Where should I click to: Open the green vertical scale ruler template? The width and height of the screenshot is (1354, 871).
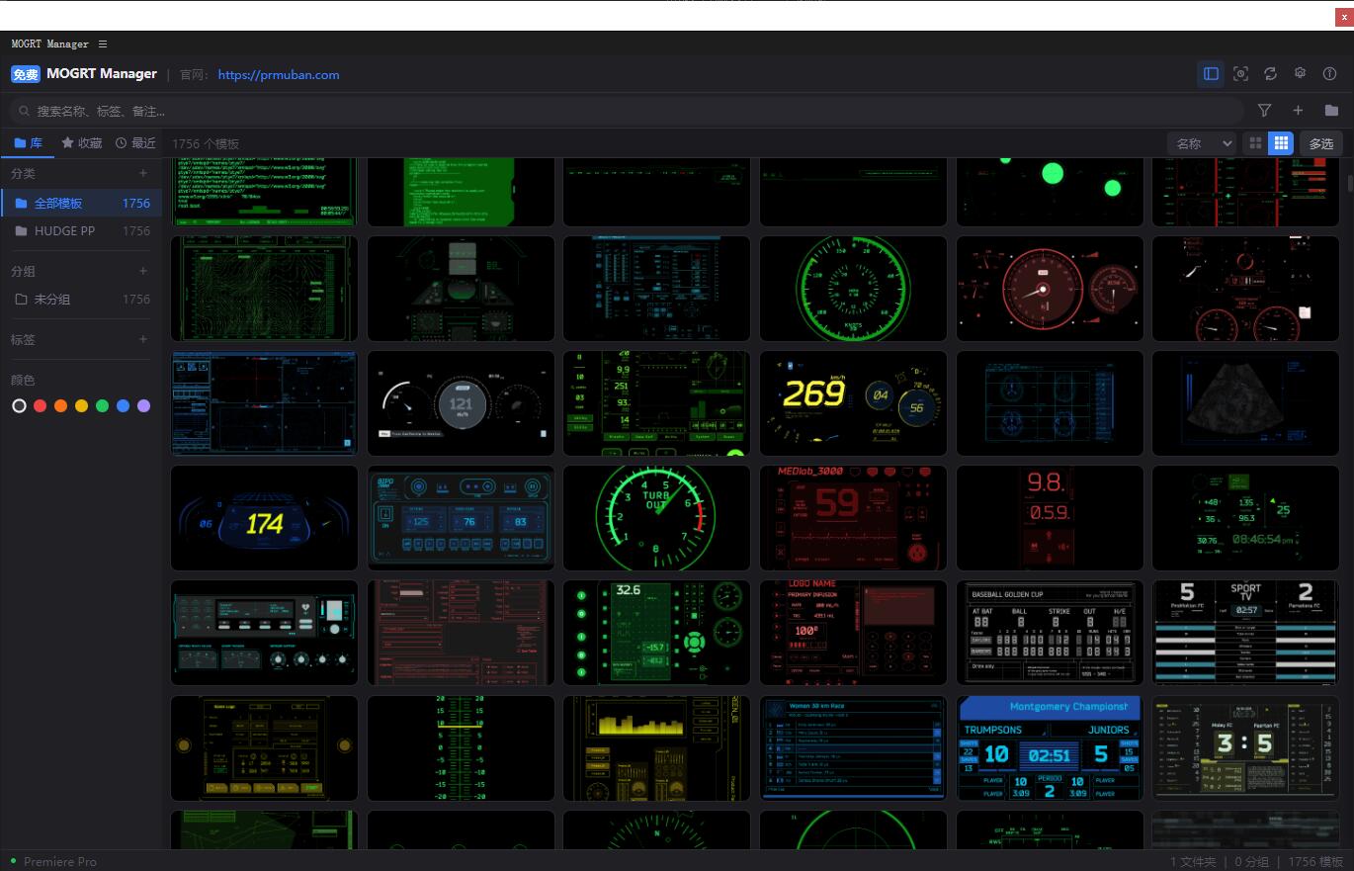(461, 748)
